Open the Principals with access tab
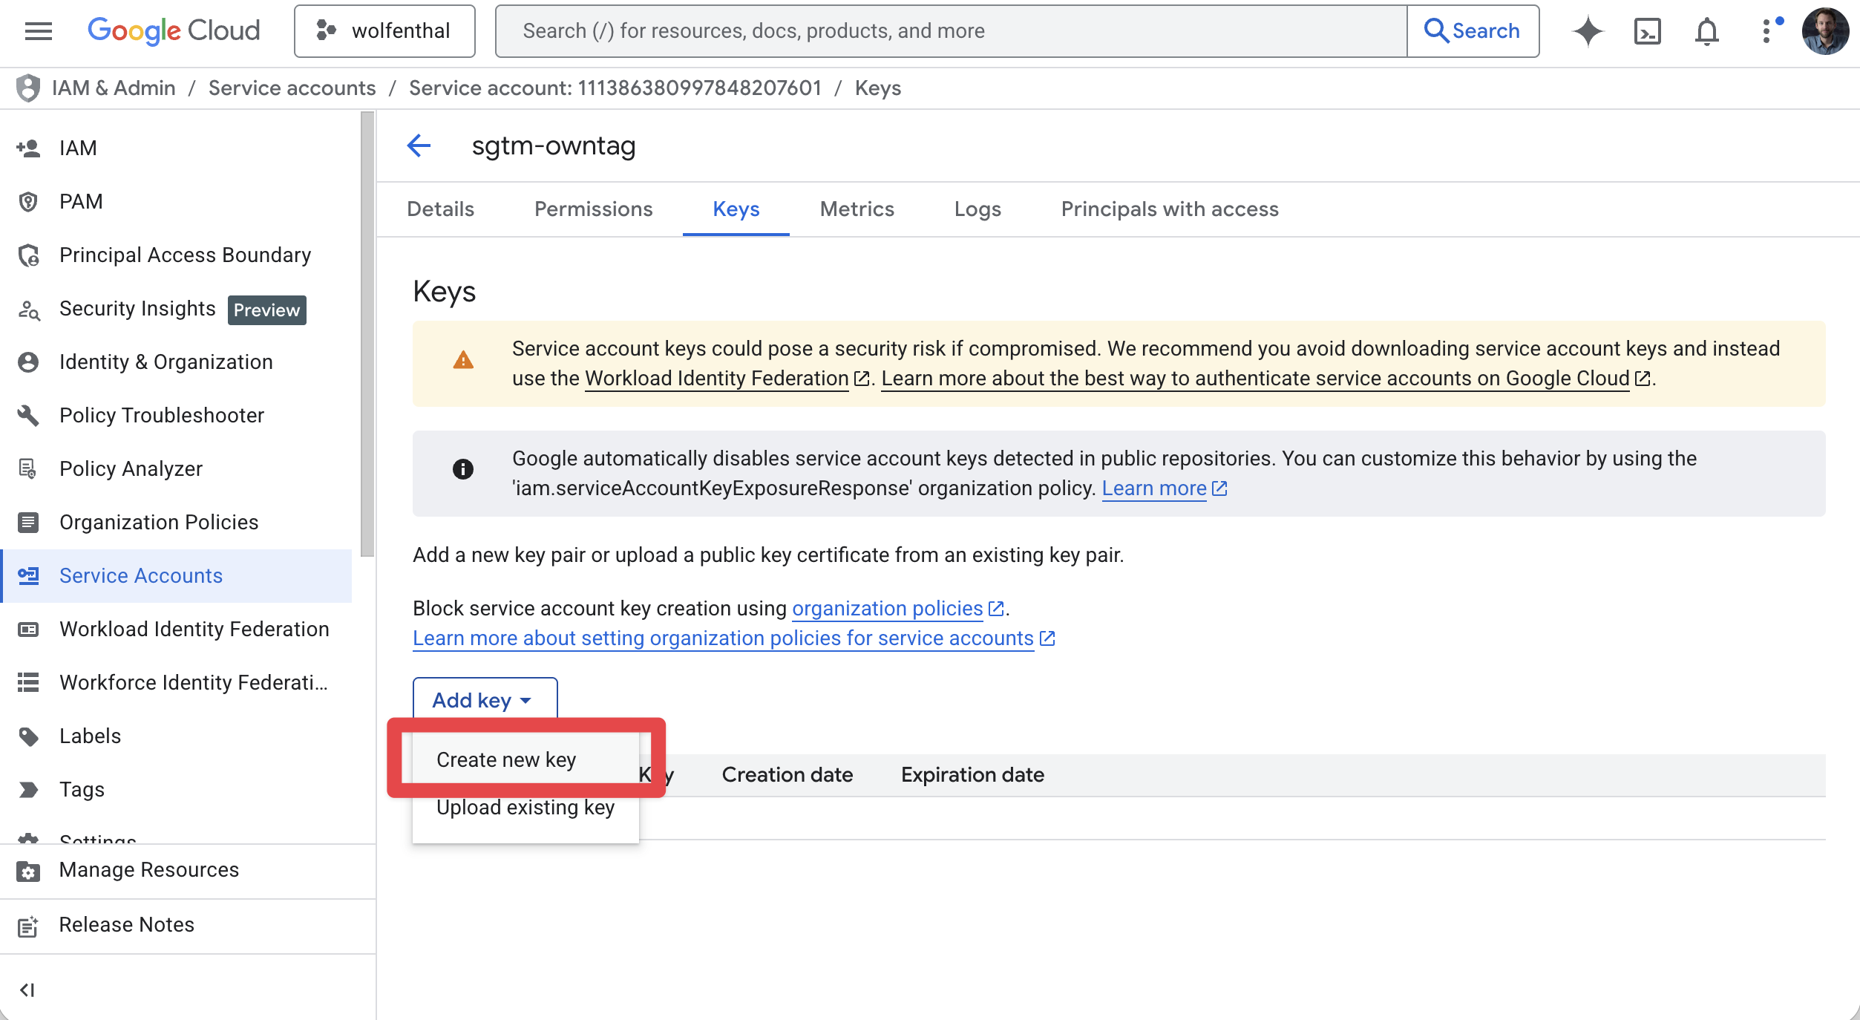Image resolution: width=1860 pixels, height=1020 pixels. 1169,209
